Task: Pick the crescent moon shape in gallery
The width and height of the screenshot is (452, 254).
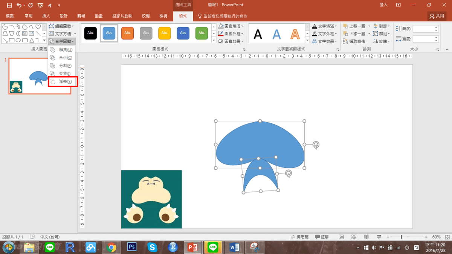Action: click(x=18, y=34)
